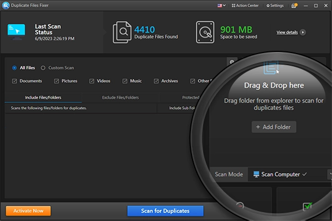Switch to Exclude Files/Folders tab
This screenshot has height=221, width=332.
point(120,97)
